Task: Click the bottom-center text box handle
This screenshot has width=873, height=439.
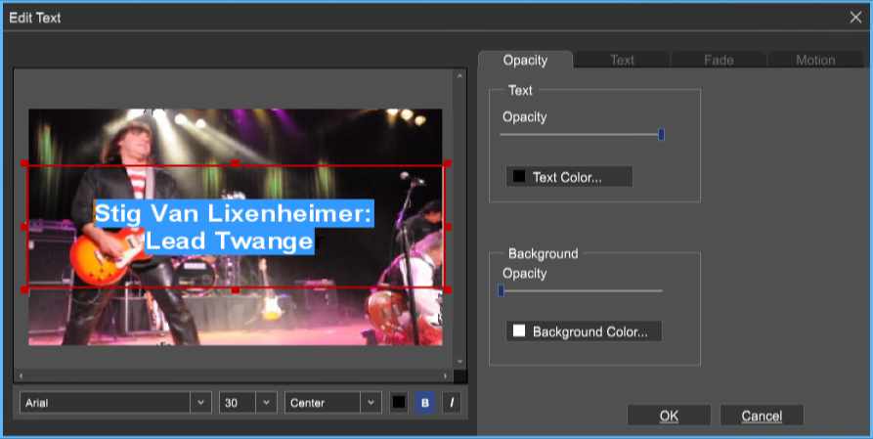Action: pyautogui.click(x=235, y=289)
